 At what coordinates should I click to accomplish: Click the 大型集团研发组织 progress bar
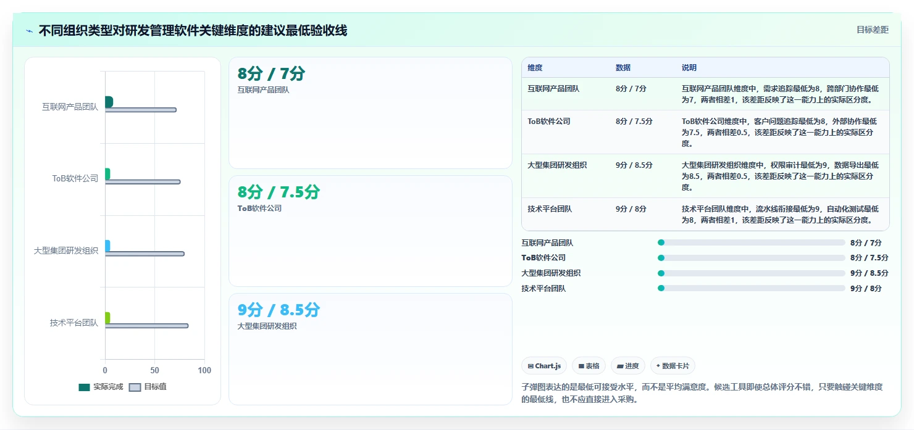(x=752, y=273)
